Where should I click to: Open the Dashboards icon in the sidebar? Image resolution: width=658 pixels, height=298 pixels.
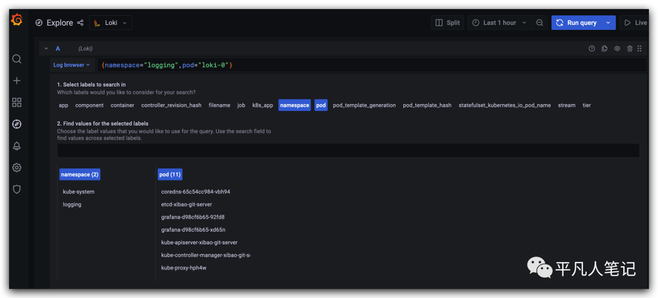click(x=17, y=102)
